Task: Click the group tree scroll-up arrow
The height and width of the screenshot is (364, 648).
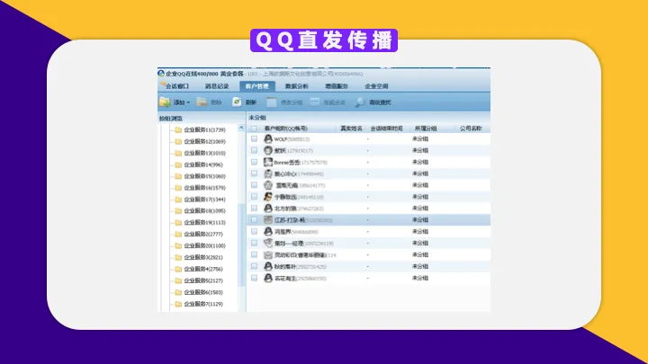Action: point(241,129)
